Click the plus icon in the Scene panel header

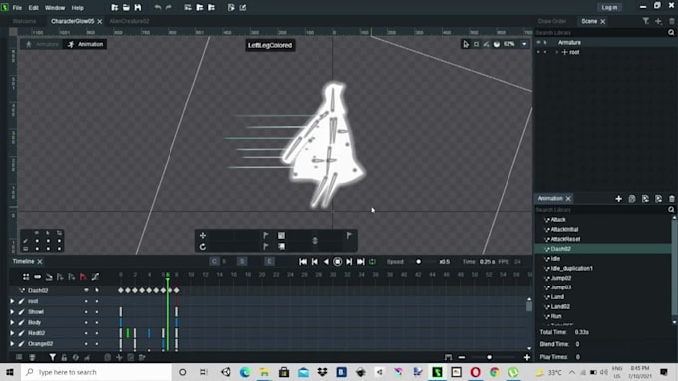click(x=658, y=21)
